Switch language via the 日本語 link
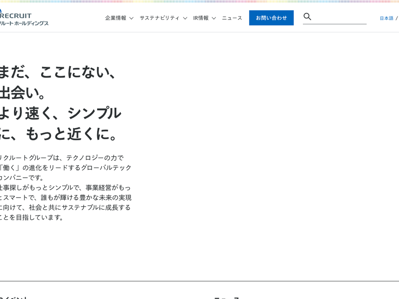399x299 pixels. coord(386,18)
